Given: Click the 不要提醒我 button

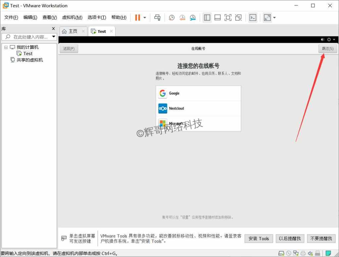Looking at the screenshot, I should pos(321,239).
